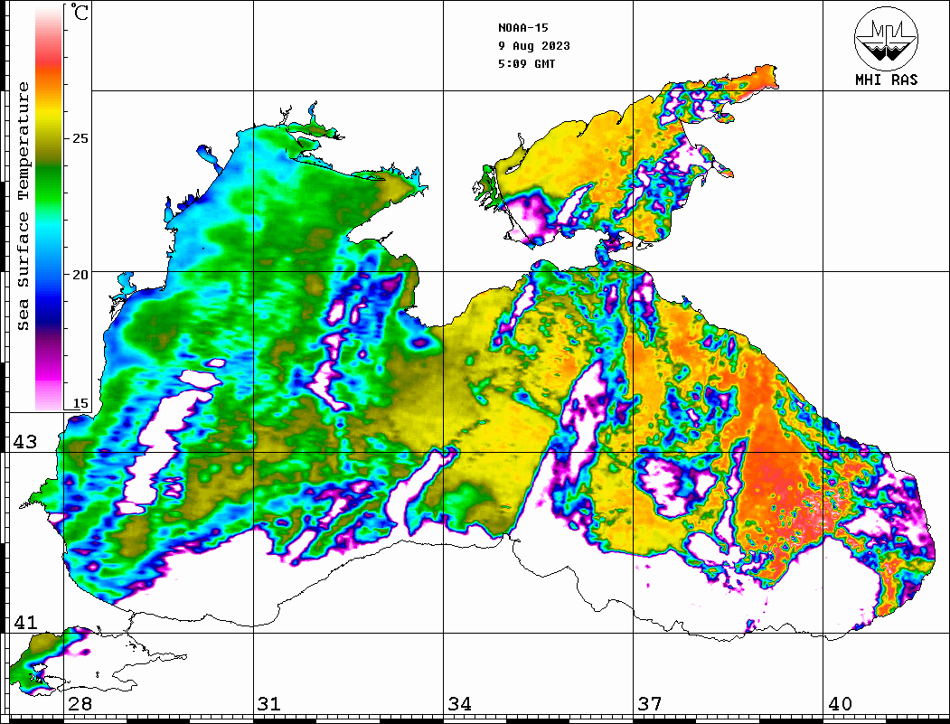Click longitude label 31

(269, 703)
